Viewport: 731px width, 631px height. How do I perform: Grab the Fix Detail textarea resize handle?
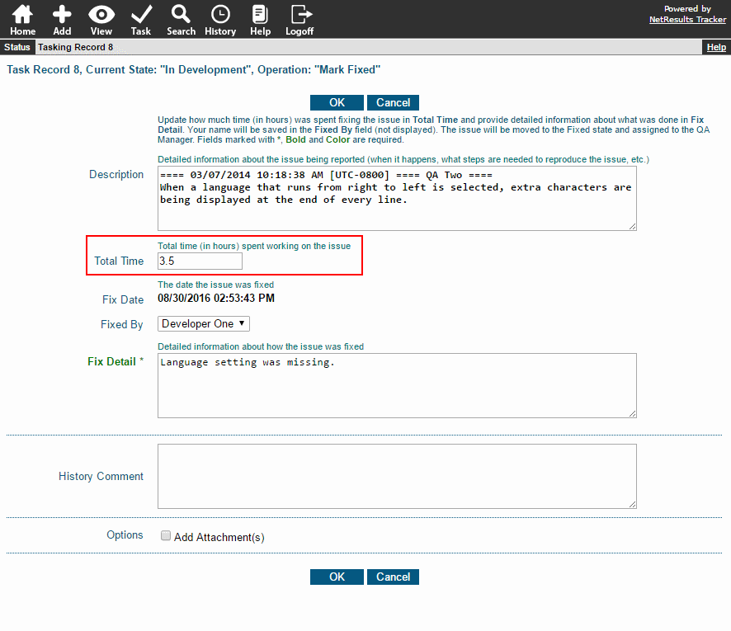(x=632, y=414)
